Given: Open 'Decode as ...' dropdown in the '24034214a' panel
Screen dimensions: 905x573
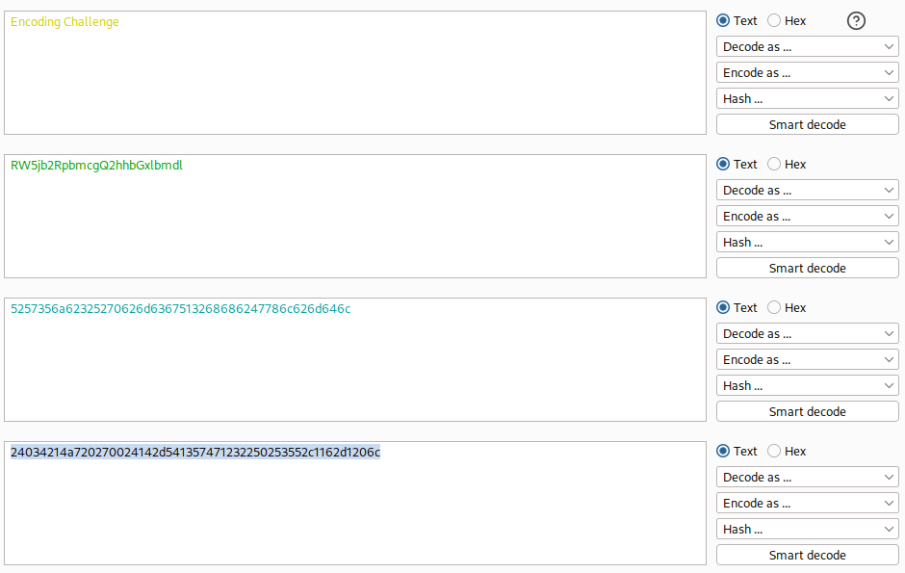Looking at the screenshot, I should tap(808, 478).
